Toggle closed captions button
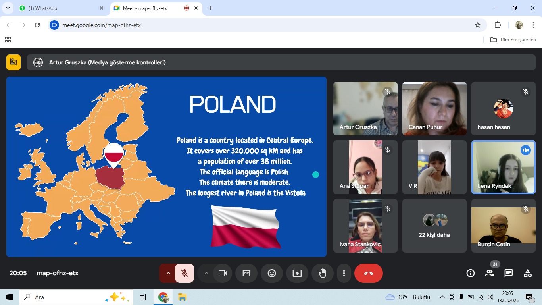The height and width of the screenshot is (305, 542). (246, 273)
